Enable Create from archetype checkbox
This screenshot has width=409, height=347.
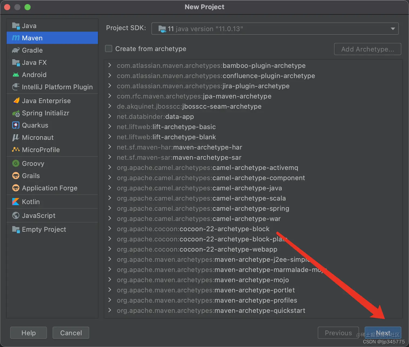[108, 48]
